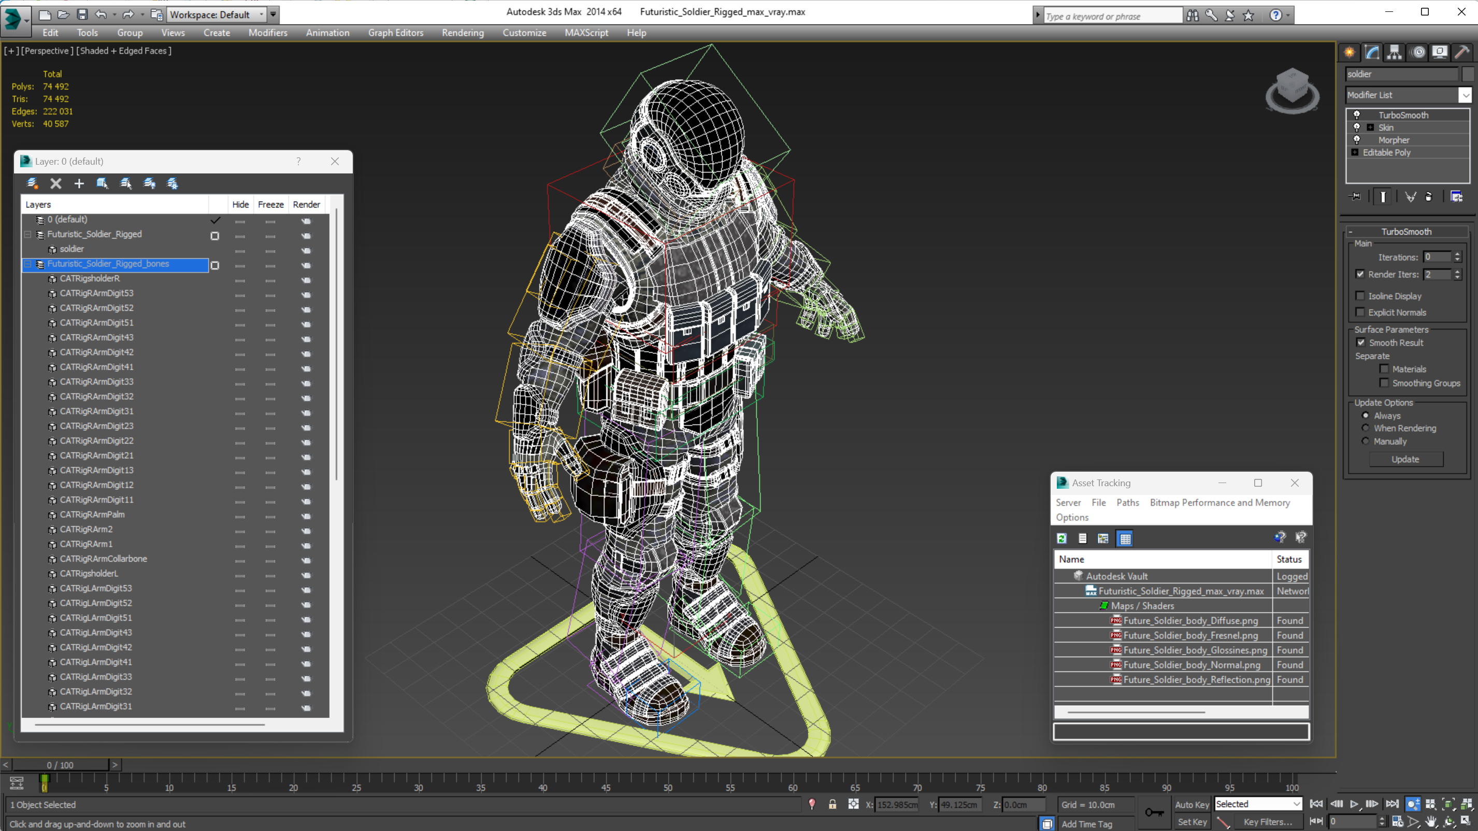Image resolution: width=1478 pixels, height=831 pixels.
Task: Open the Graph Editors menu
Action: [395, 33]
